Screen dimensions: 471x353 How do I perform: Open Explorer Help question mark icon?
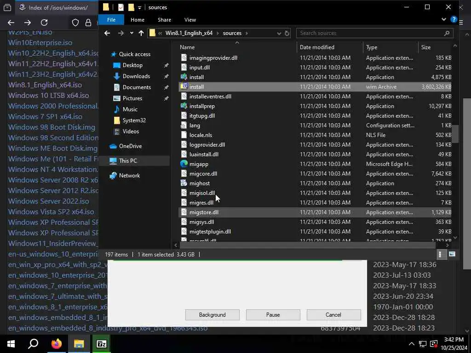tap(454, 19)
